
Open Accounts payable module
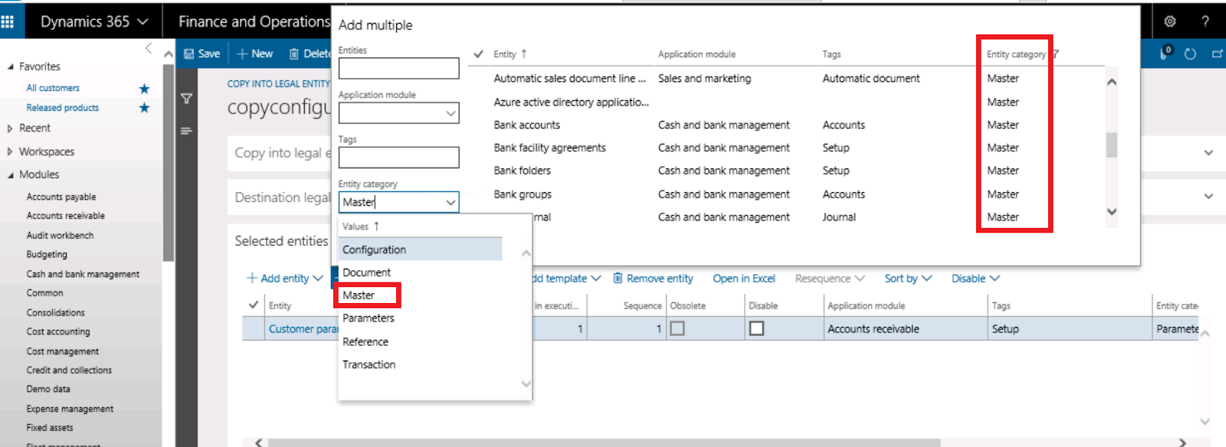(x=61, y=197)
